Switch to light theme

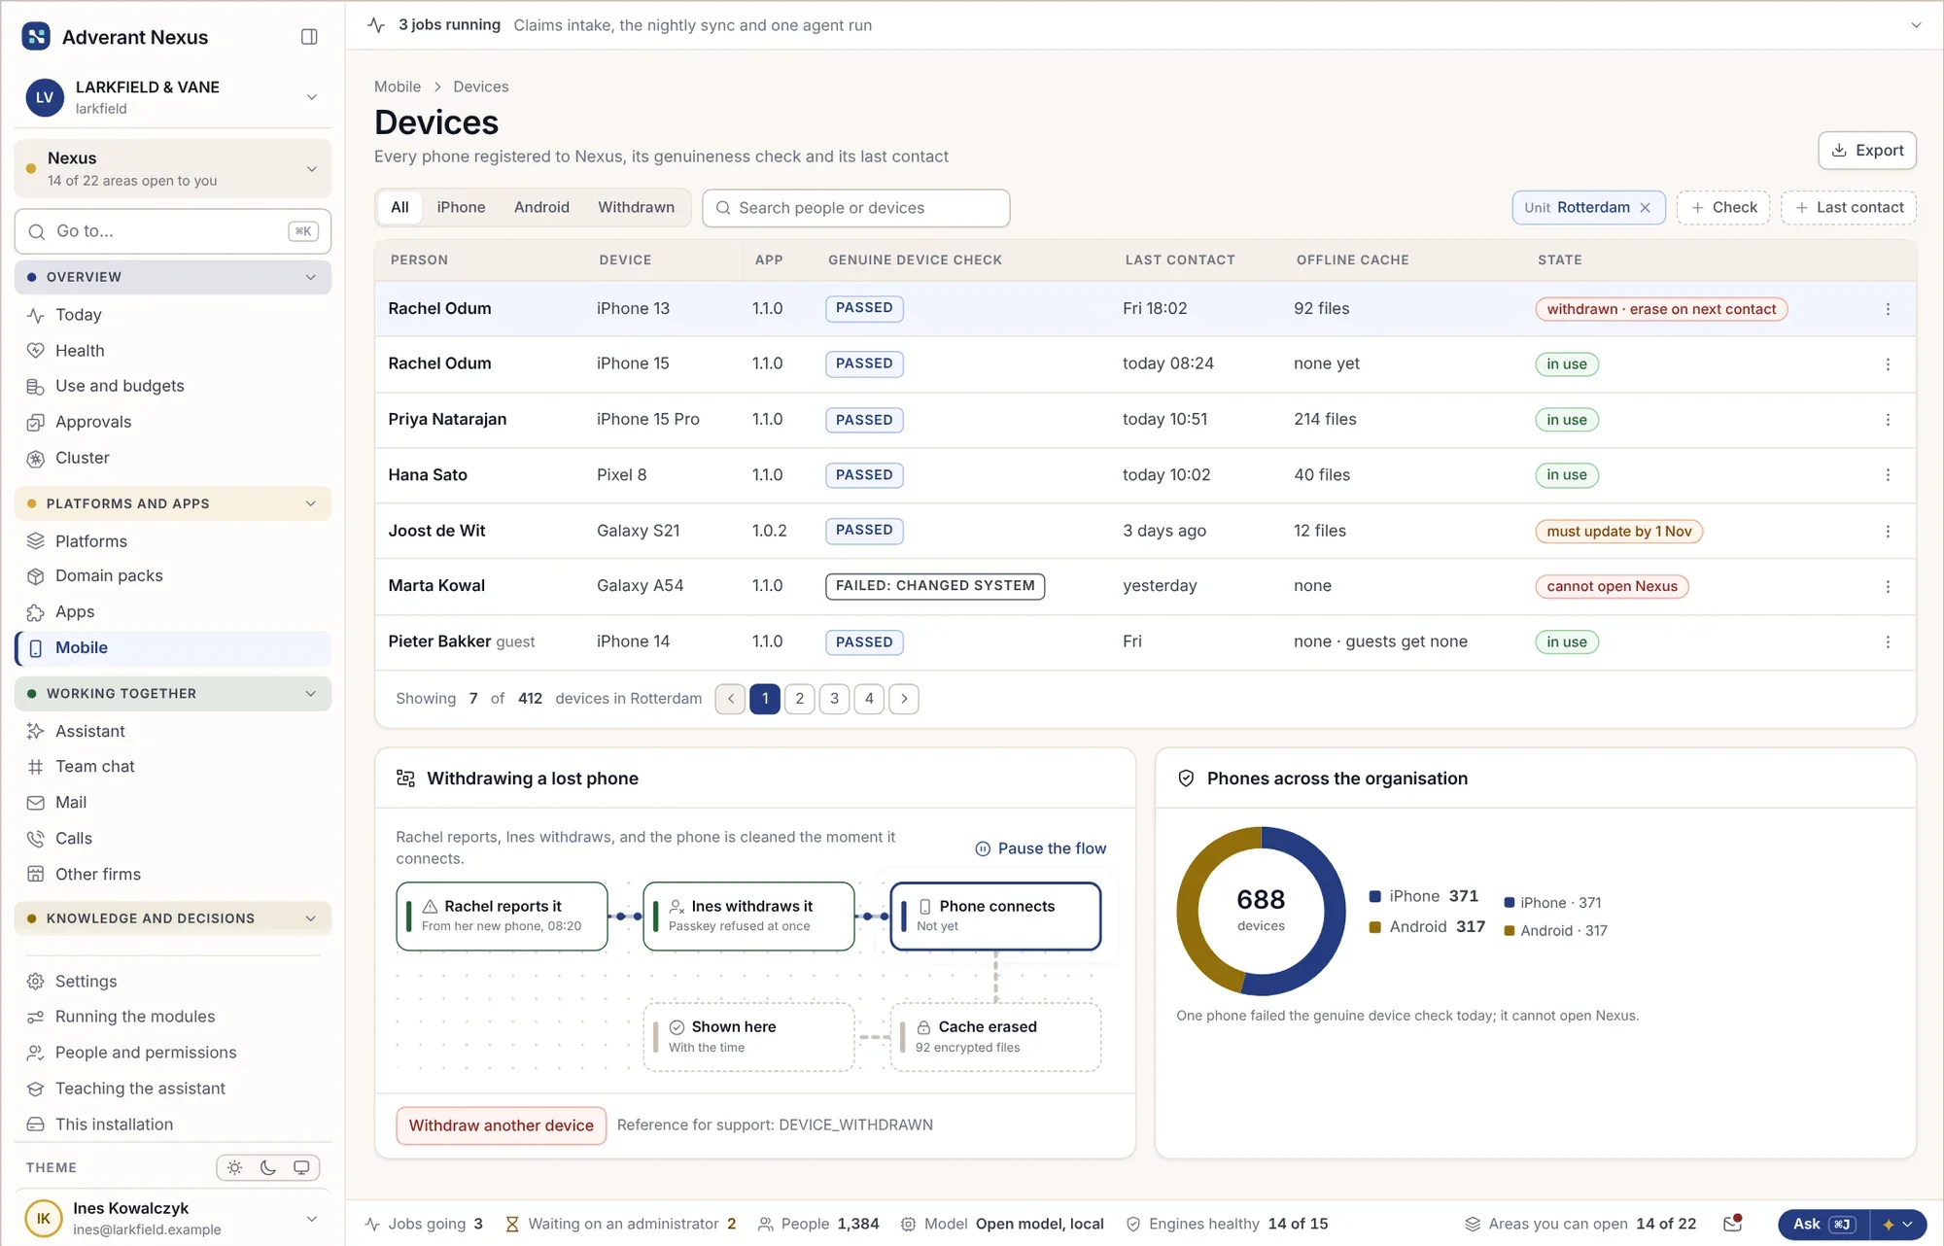(234, 1167)
